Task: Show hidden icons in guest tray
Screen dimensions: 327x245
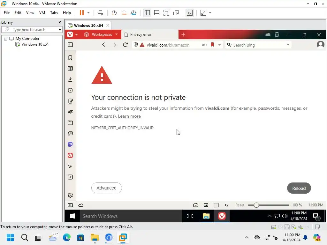Action: (269, 216)
